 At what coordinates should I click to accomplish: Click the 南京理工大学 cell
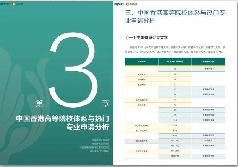[x=141, y=141]
